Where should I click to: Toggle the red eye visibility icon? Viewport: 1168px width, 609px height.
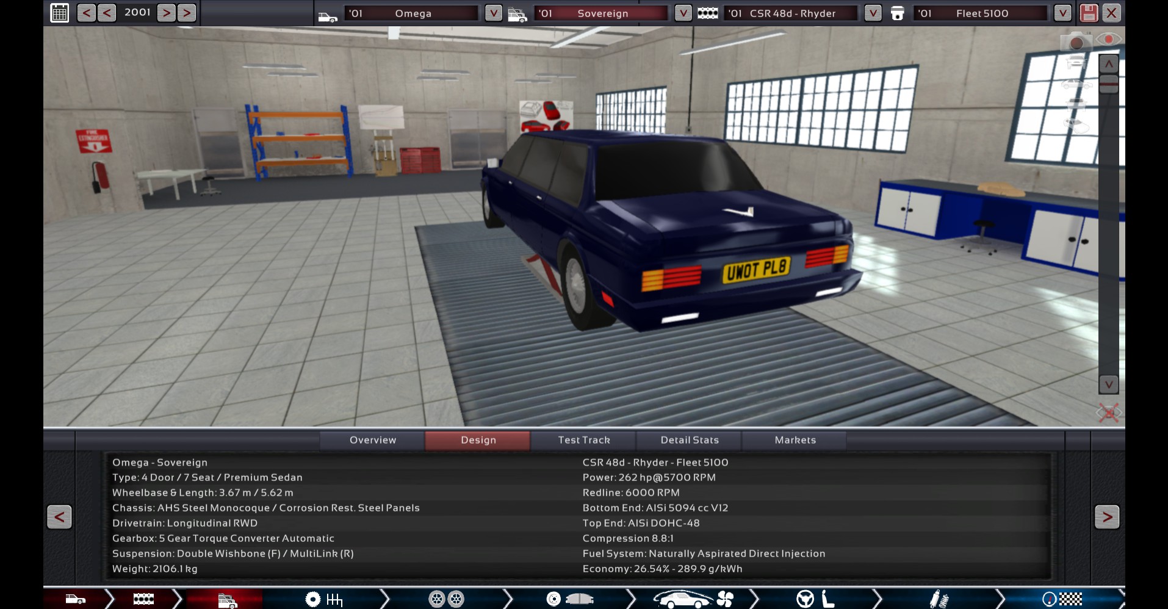pos(1108,40)
